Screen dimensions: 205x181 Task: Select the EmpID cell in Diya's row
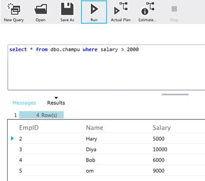[x=20, y=149]
